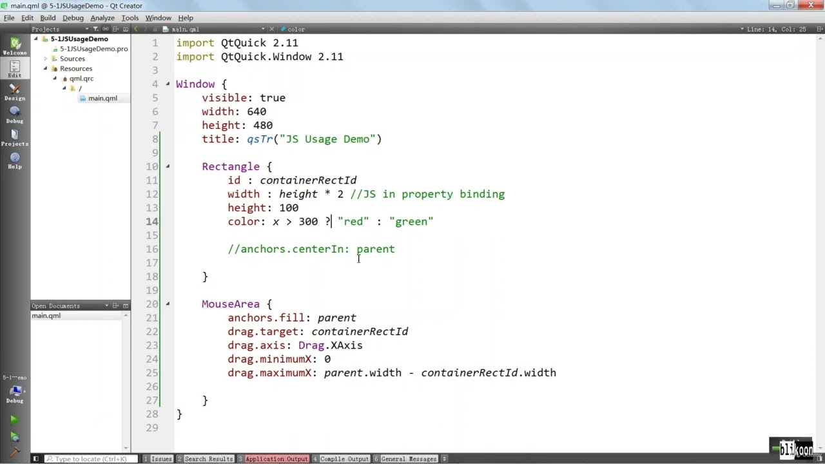Viewport: 825px width, 464px height.
Task: Open the kit selector Debug target button
Action: 15,389
